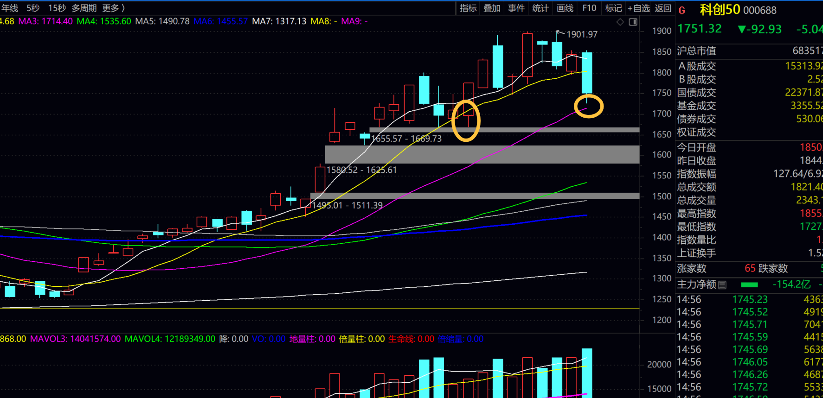The height and width of the screenshot is (398, 823).
Task: Click the 总成交量 row label
Action: coord(696,201)
